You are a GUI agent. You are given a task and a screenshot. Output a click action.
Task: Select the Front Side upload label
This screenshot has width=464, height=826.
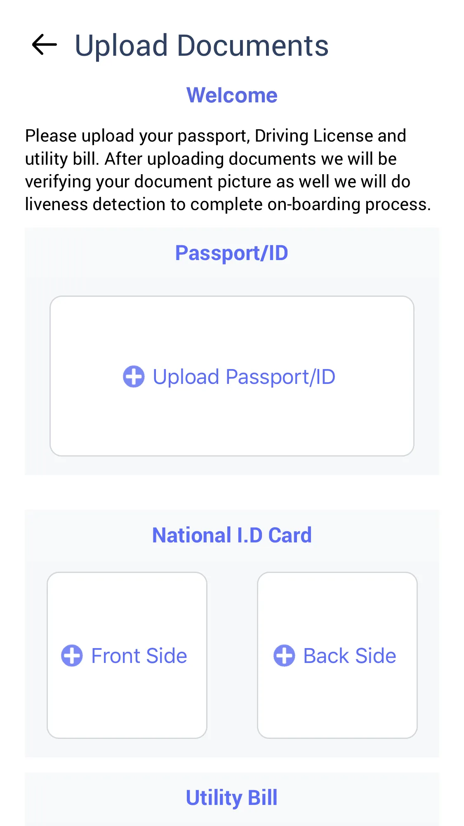139,656
